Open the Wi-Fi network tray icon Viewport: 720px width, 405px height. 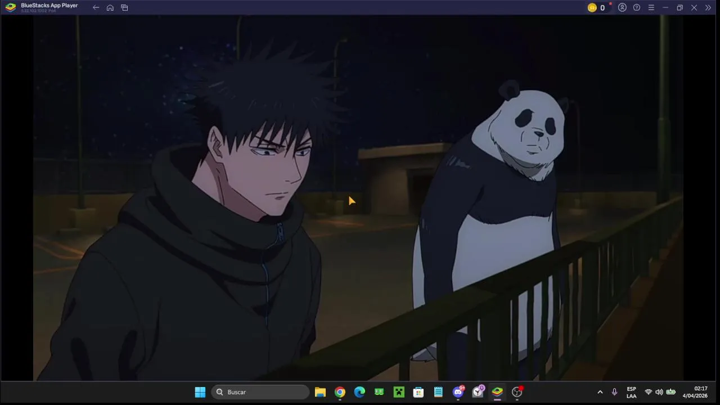click(x=648, y=392)
